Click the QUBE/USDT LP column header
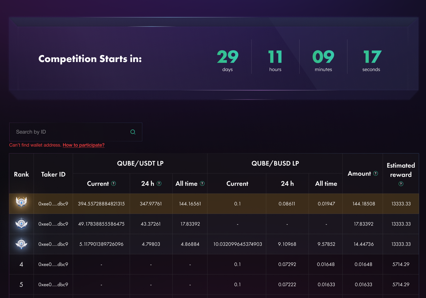426x298 pixels. (x=140, y=163)
